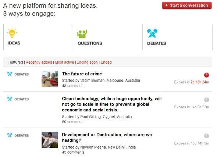Click the blue crossed-microphones Debates icon
217x157 pixels.
tap(152, 33)
